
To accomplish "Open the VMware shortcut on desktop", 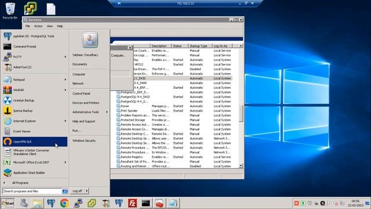I will pos(30,9).
